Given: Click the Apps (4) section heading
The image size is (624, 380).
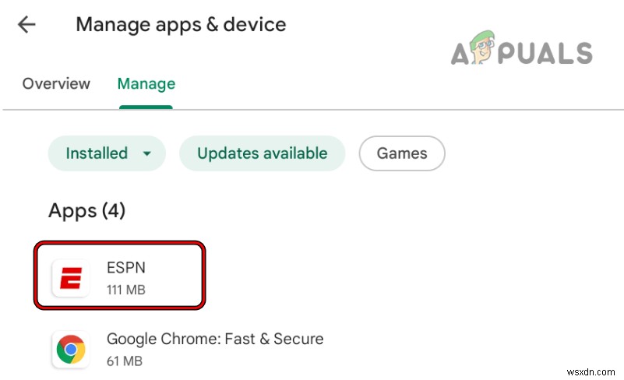Looking at the screenshot, I should point(86,210).
